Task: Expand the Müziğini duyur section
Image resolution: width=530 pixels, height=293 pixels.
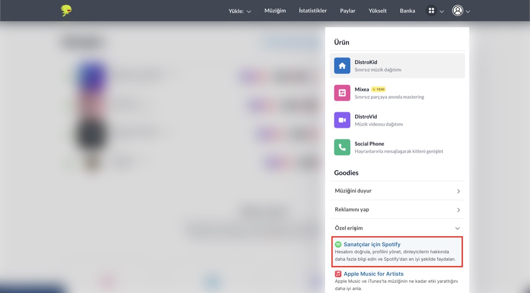Action: click(x=397, y=191)
